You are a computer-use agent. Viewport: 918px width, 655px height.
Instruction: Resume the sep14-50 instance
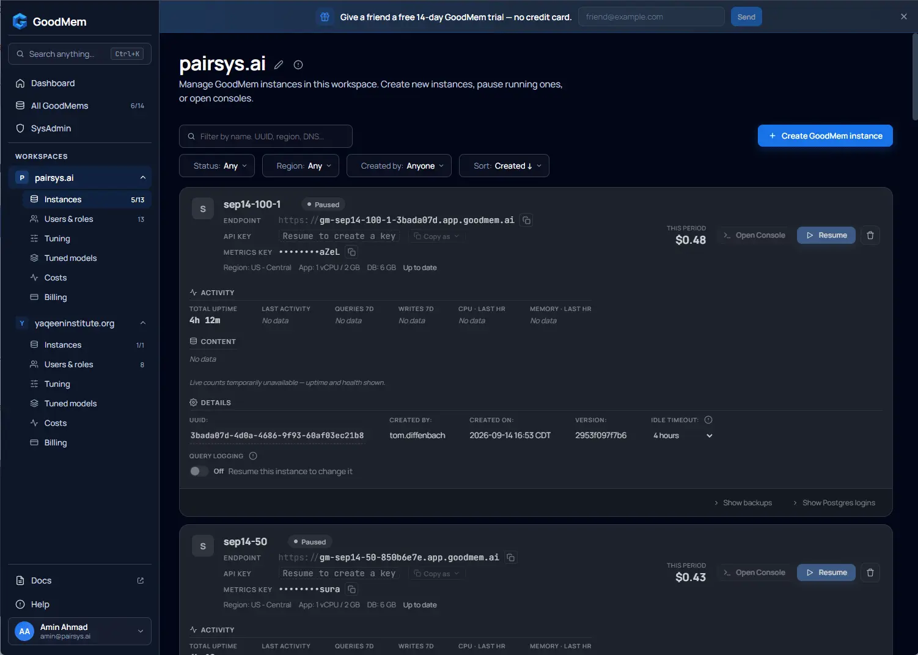pyautogui.click(x=826, y=573)
